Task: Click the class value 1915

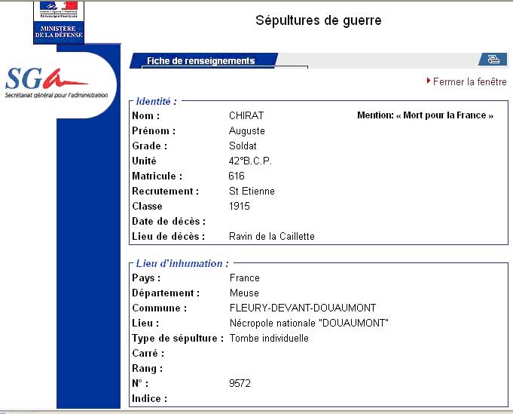Action: (239, 206)
